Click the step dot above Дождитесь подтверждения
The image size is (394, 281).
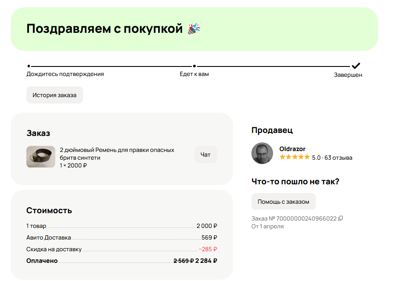tap(29, 66)
